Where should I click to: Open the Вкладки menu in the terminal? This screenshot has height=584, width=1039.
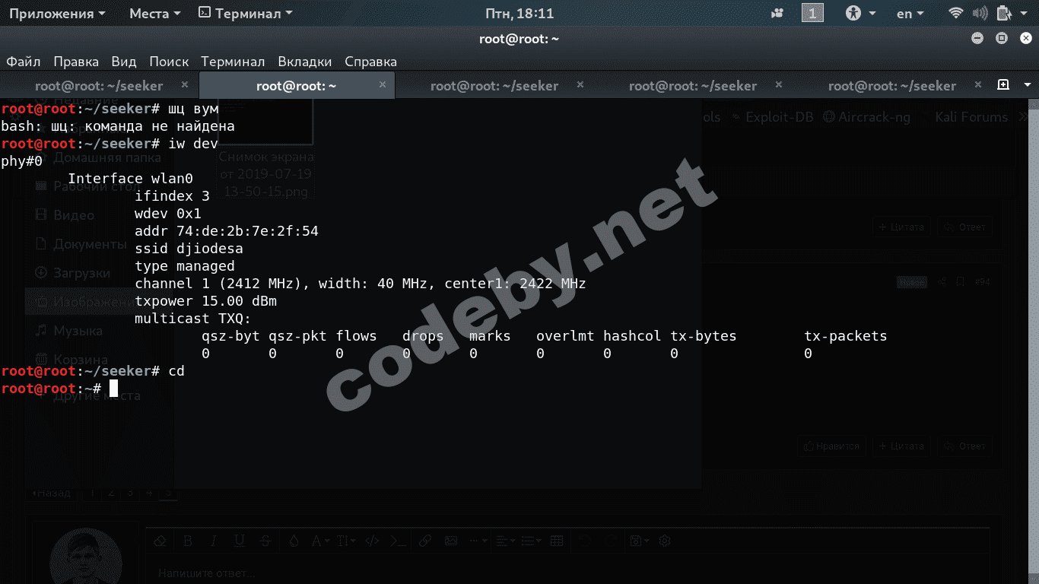(x=305, y=62)
